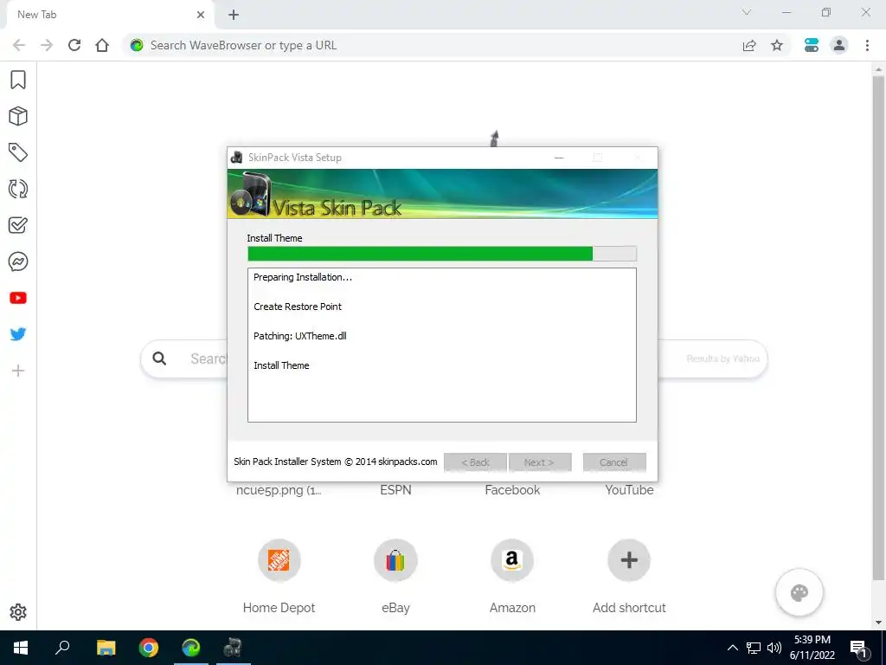
Task: Click the 'Create Restore Point' log line
Action: 298,307
